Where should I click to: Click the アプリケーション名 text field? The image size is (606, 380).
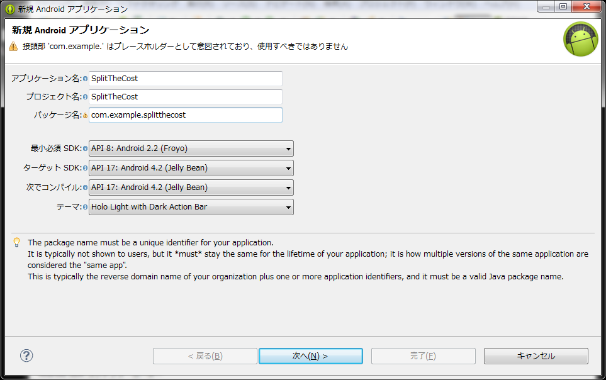(x=186, y=79)
